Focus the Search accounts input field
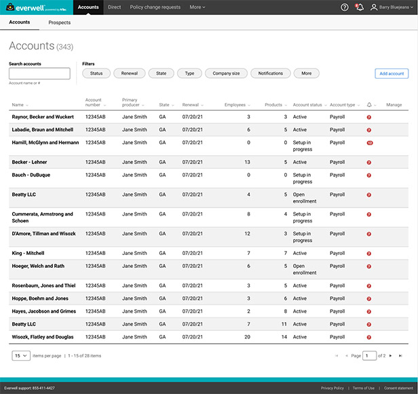418x394 pixels. point(39,73)
